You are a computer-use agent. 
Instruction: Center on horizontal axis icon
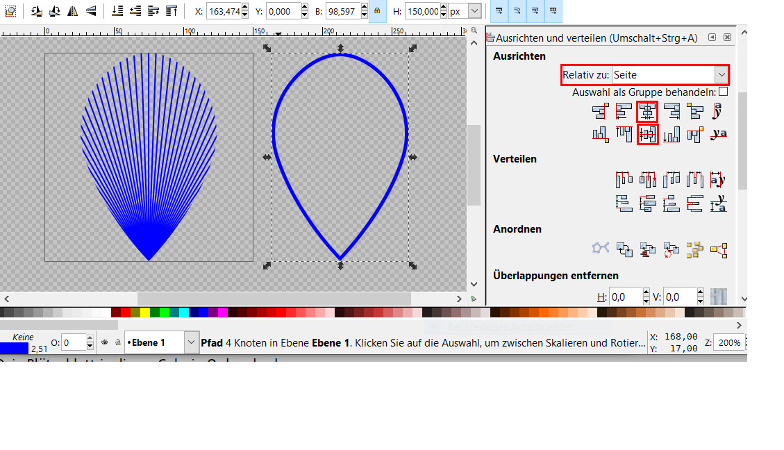click(647, 135)
